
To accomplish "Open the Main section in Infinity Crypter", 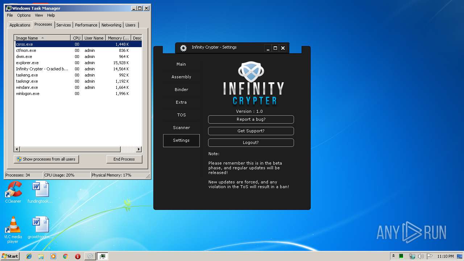I will [x=181, y=64].
